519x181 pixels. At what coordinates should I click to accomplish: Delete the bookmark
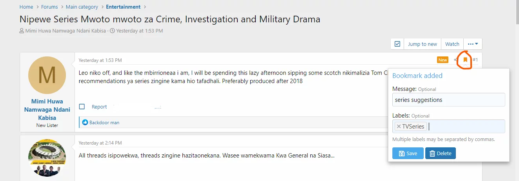440,153
